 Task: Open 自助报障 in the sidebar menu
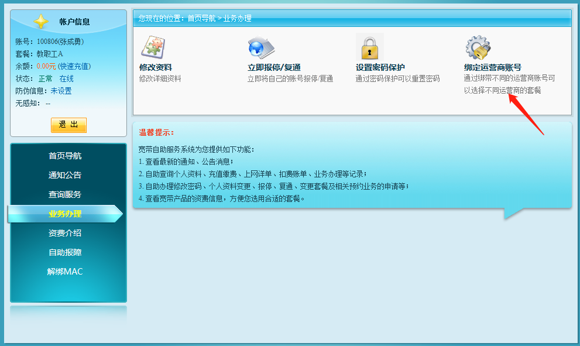(x=65, y=252)
